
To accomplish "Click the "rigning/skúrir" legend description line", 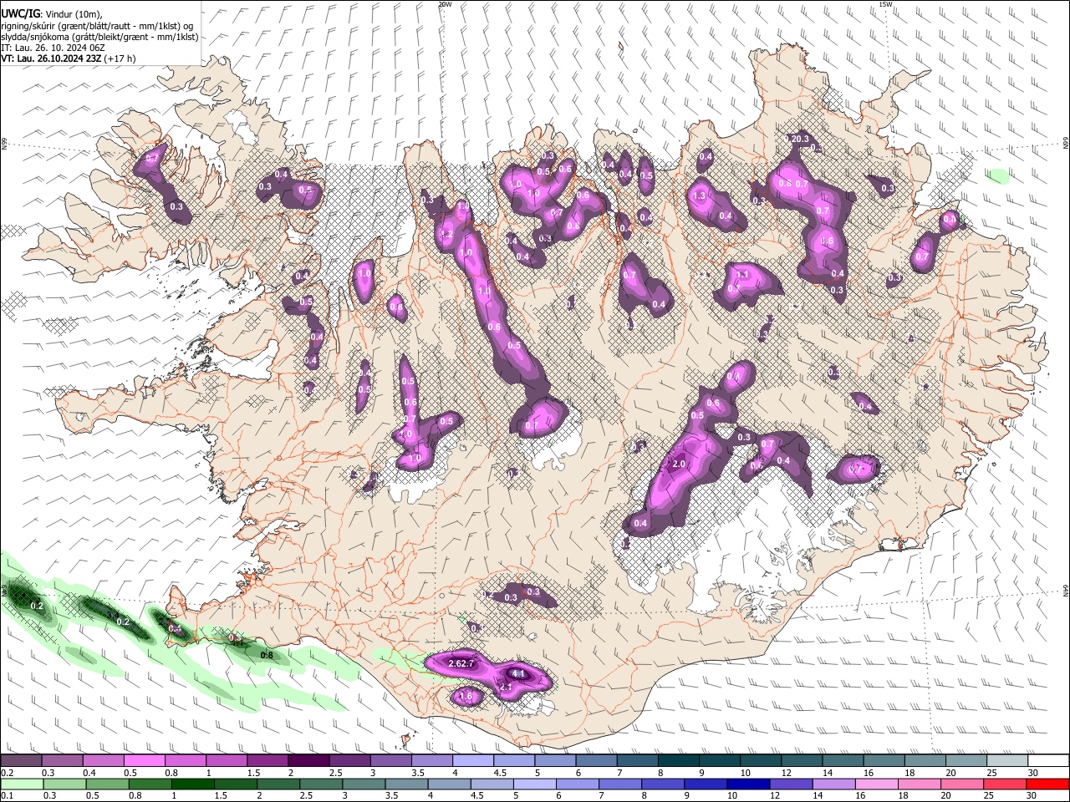I will 97,26.
